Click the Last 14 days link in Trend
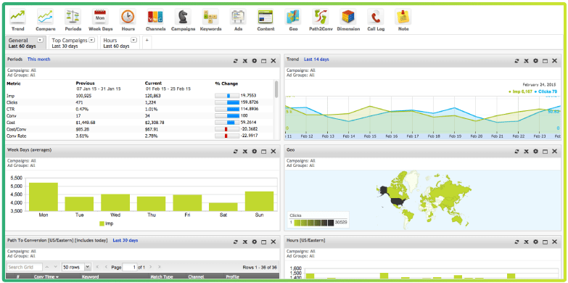 click(316, 60)
